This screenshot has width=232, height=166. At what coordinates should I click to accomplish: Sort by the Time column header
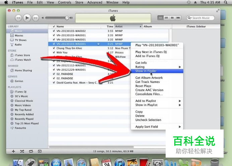click(108, 26)
